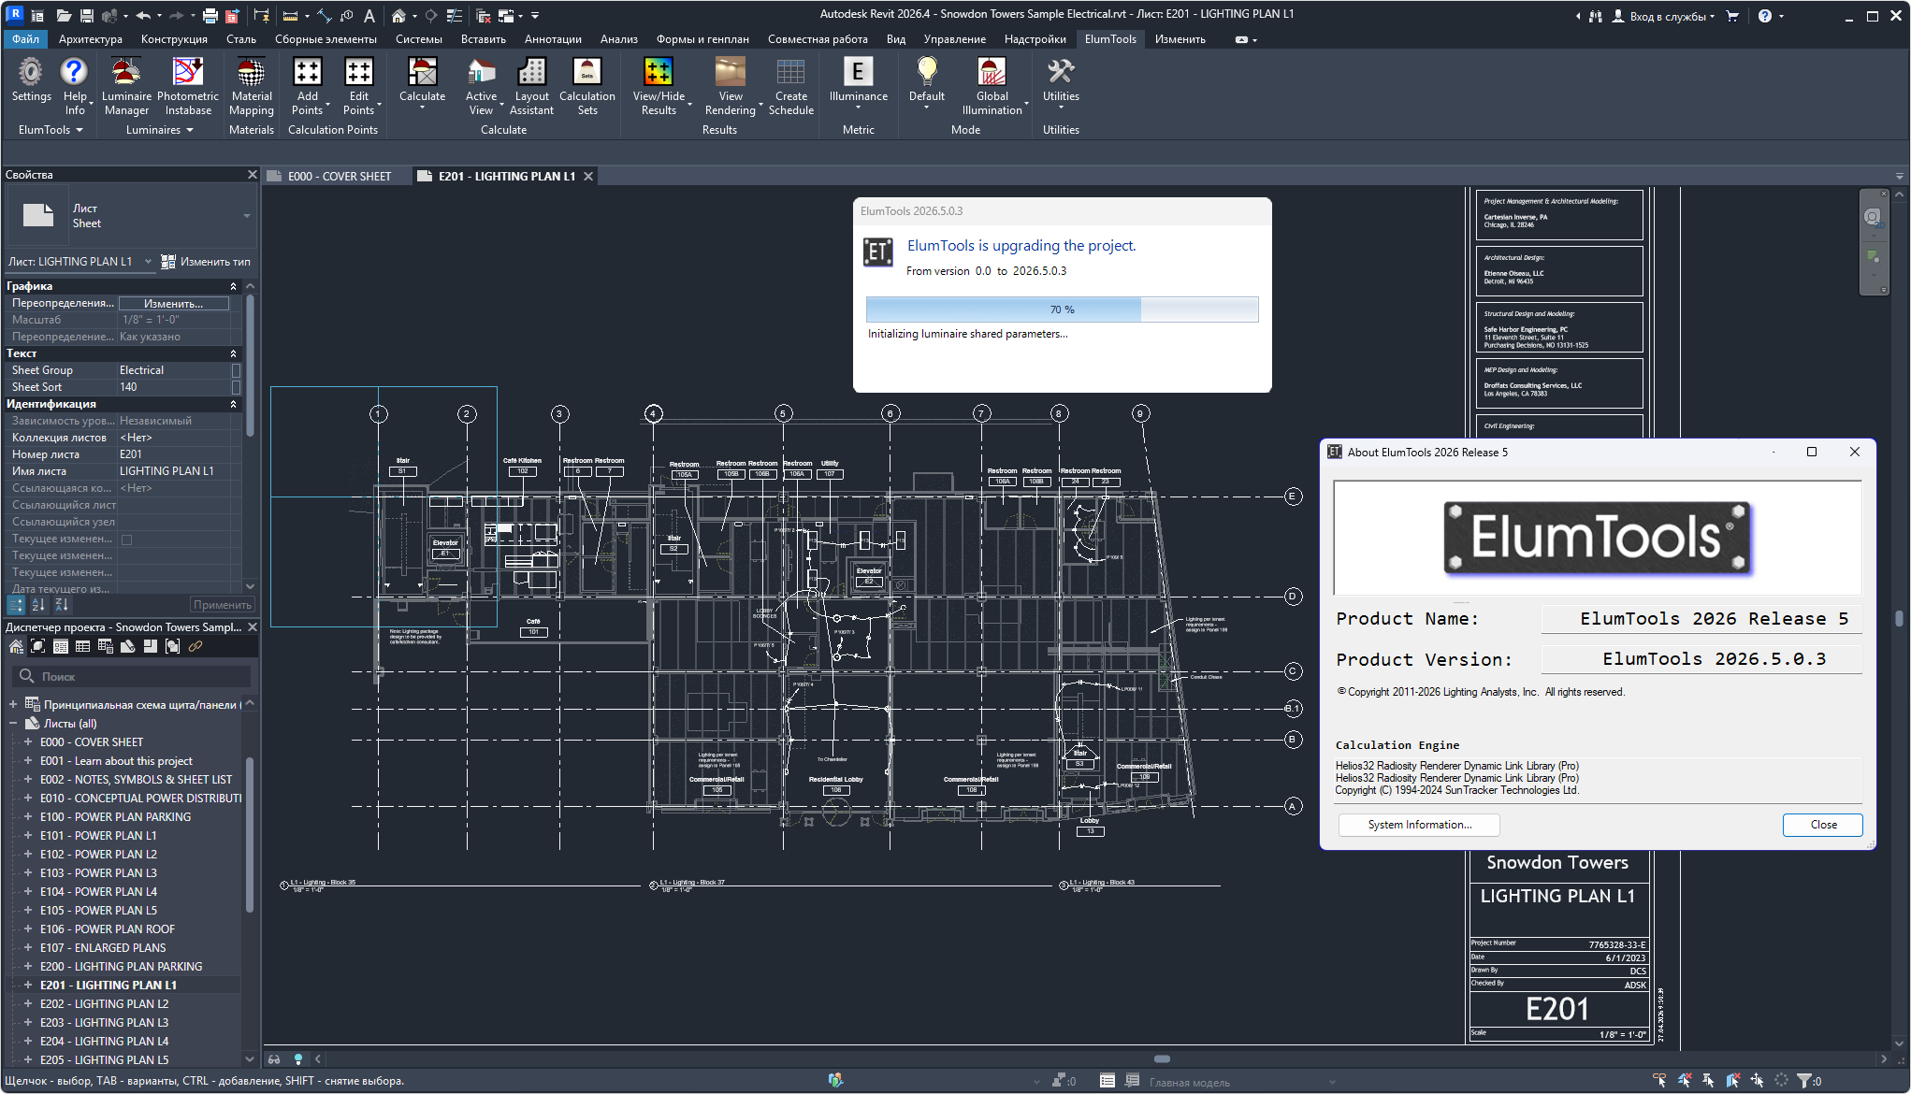The image size is (1911, 1094).
Task: Click the Print icon in quick access toolbar
Action: click(x=210, y=16)
